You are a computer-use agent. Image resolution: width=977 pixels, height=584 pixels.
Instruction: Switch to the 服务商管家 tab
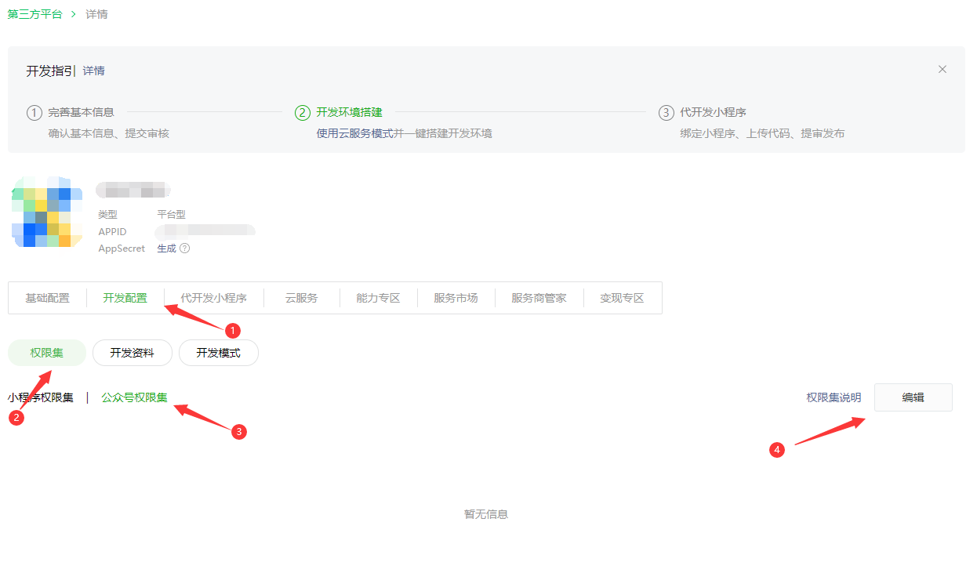click(539, 298)
